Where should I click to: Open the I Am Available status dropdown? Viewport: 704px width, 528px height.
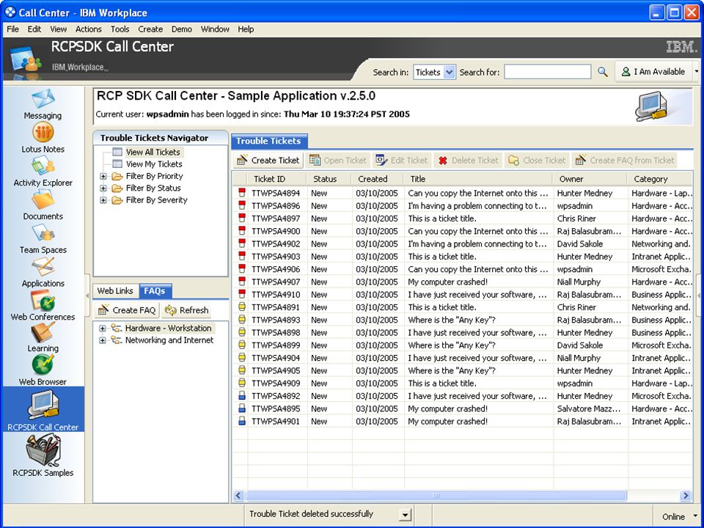[x=697, y=72]
